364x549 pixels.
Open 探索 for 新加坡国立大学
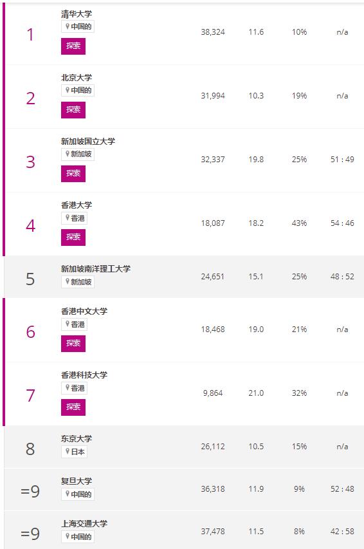pos(73,174)
